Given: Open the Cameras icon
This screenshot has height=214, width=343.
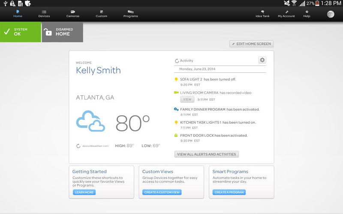Looking at the screenshot, I should pos(73,12).
